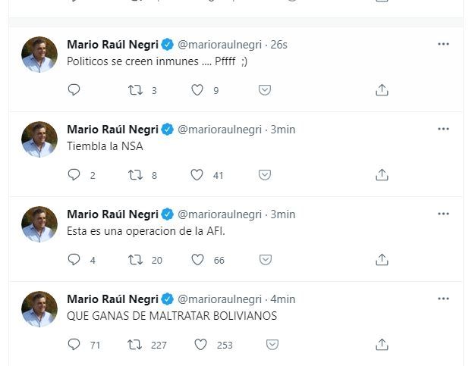Open Pocket save icon on 'Tiembla la NSA' tweet

[x=265, y=175]
